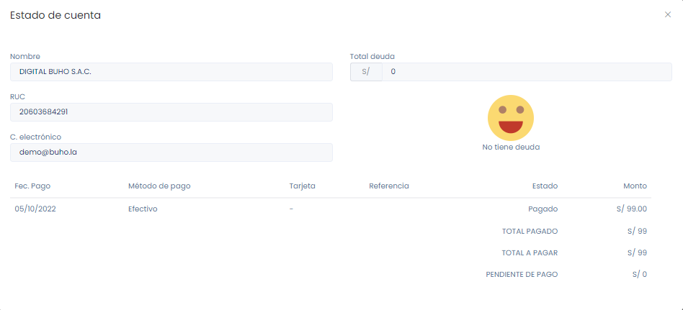Select the RUC input field
Screen dimensions: 683x310
click(171, 112)
